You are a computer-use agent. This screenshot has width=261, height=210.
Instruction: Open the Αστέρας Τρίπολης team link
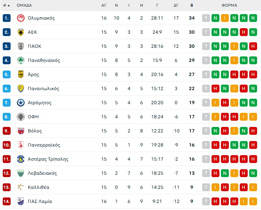[48, 159]
